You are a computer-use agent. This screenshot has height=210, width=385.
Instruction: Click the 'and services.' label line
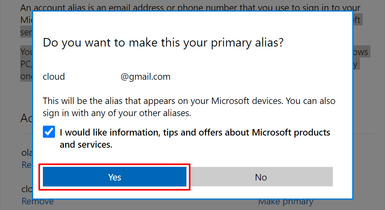tap(86, 144)
